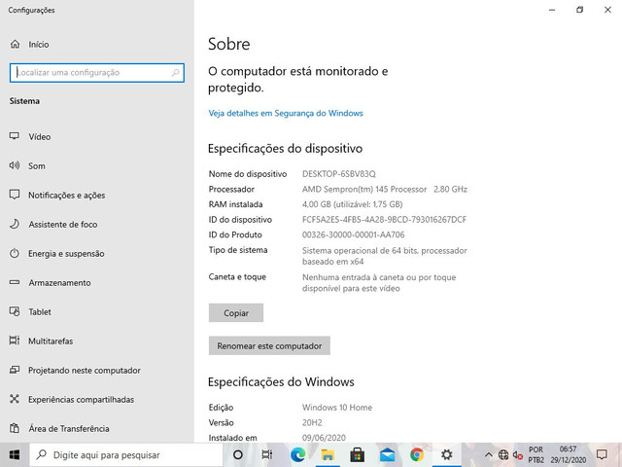Launch Google Chrome from taskbar
Viewport: 622px width, 467px height.
pos(417,454)
